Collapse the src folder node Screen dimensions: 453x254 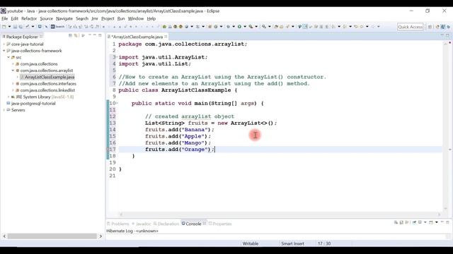(x=8, y=57)
